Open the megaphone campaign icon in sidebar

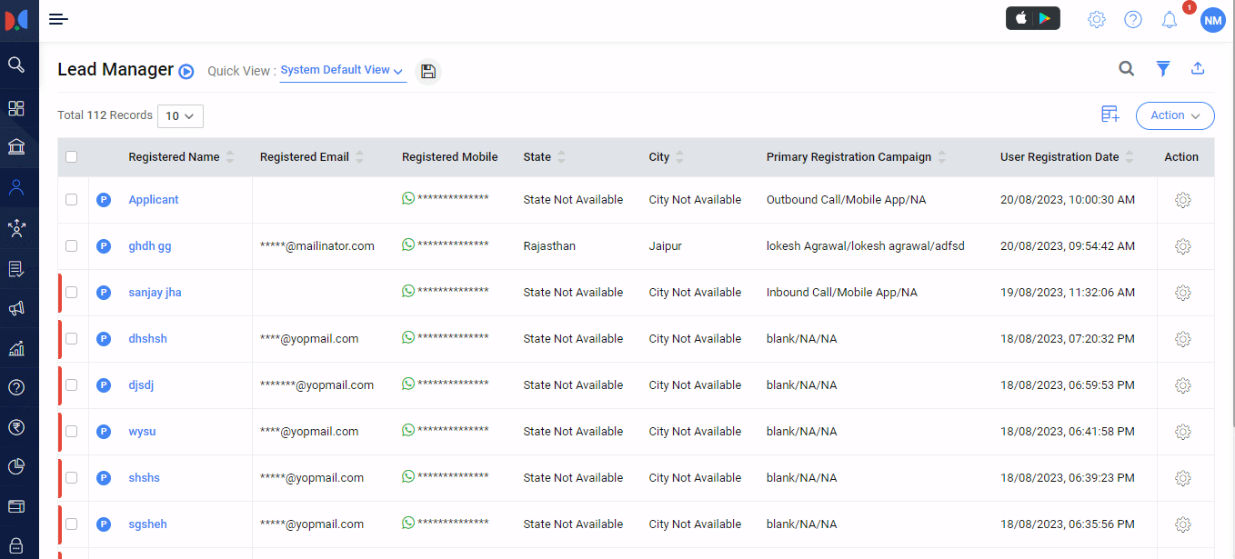16,309
